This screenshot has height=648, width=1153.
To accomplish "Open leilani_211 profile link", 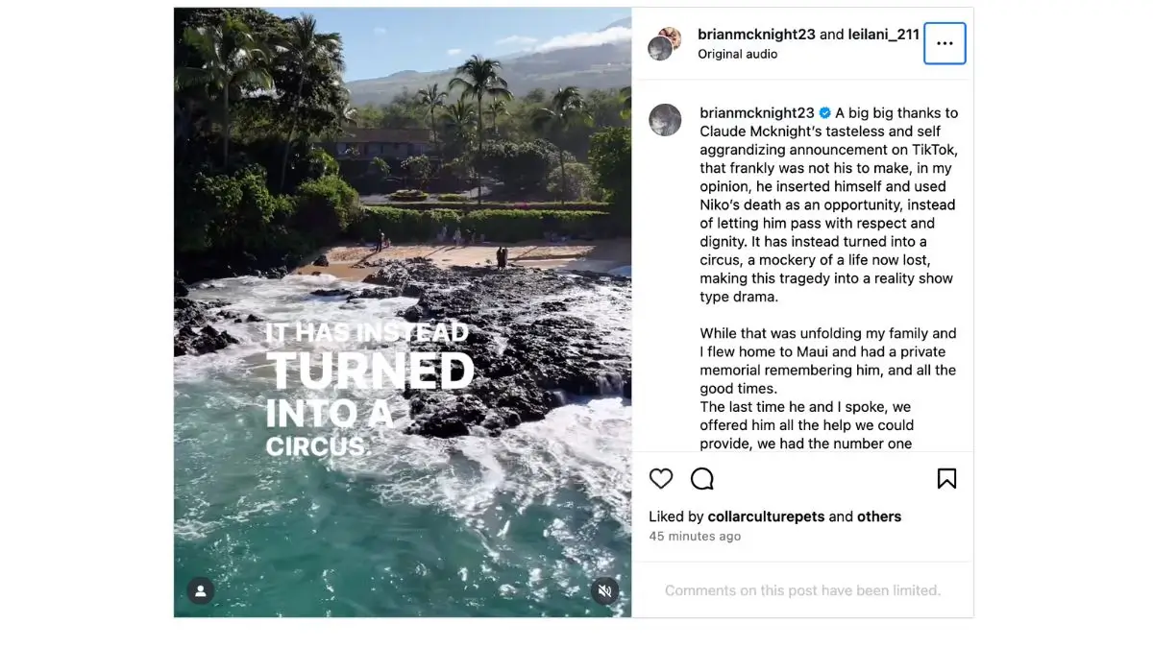I will click(x=884, y=35).
